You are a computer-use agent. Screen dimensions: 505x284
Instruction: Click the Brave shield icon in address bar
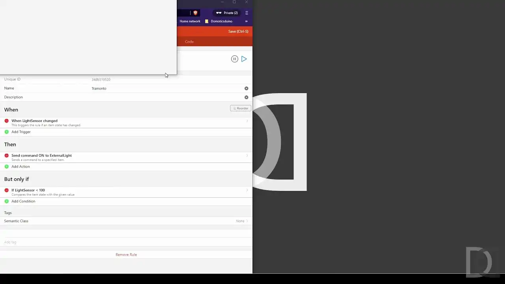(x=195, y=13)
